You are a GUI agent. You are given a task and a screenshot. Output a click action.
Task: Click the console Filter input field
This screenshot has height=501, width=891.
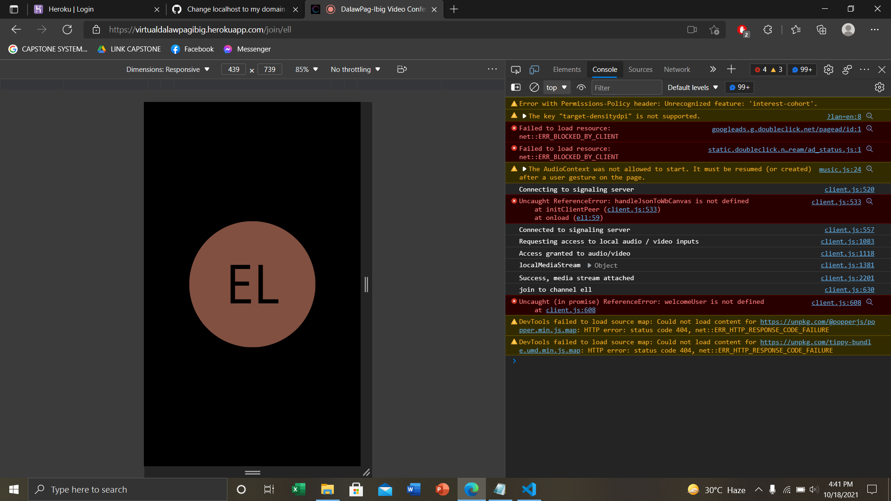click(x=626, y=88)
